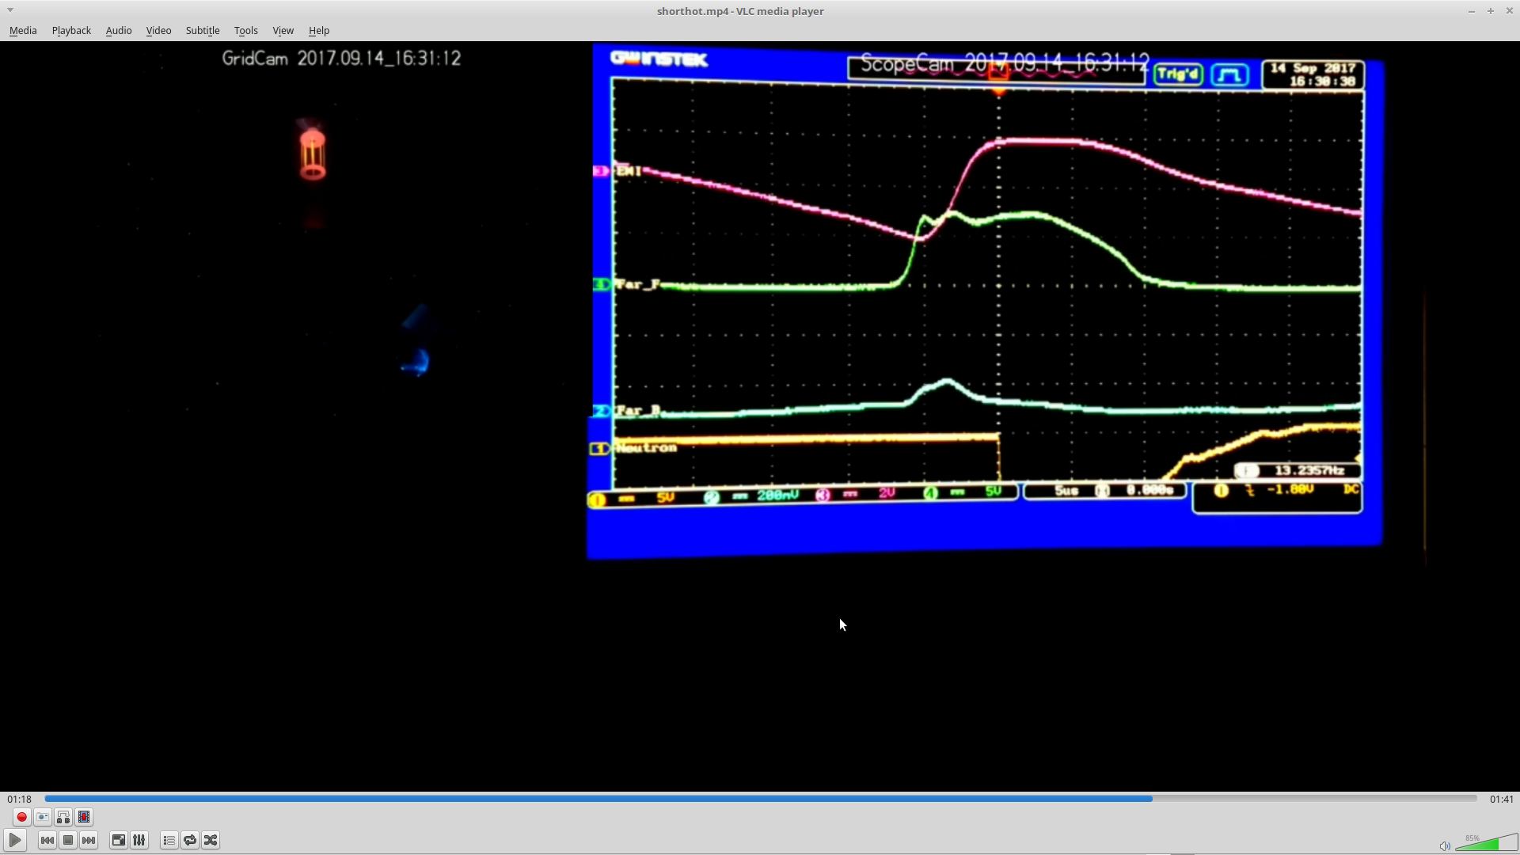Viewport: 1520px width, 855px height.
Task: Seek within the playback progress bar
Action: click(x=761, y=799)
